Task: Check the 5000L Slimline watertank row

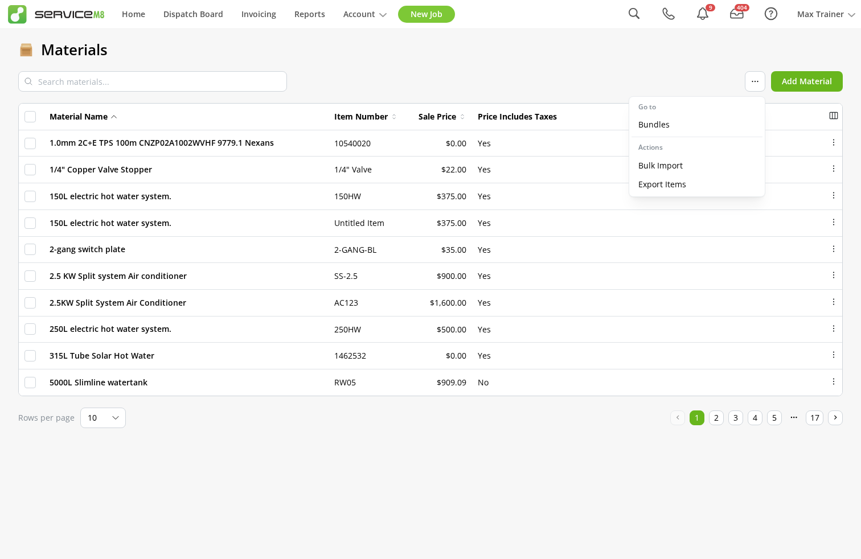Action: tap(30, 383)
